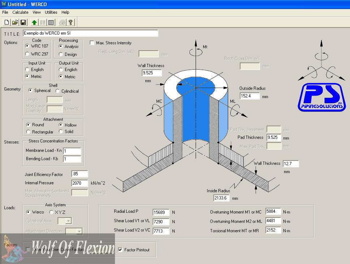Click the TITLE text field
350x264 pixels.
pos(91,33)
